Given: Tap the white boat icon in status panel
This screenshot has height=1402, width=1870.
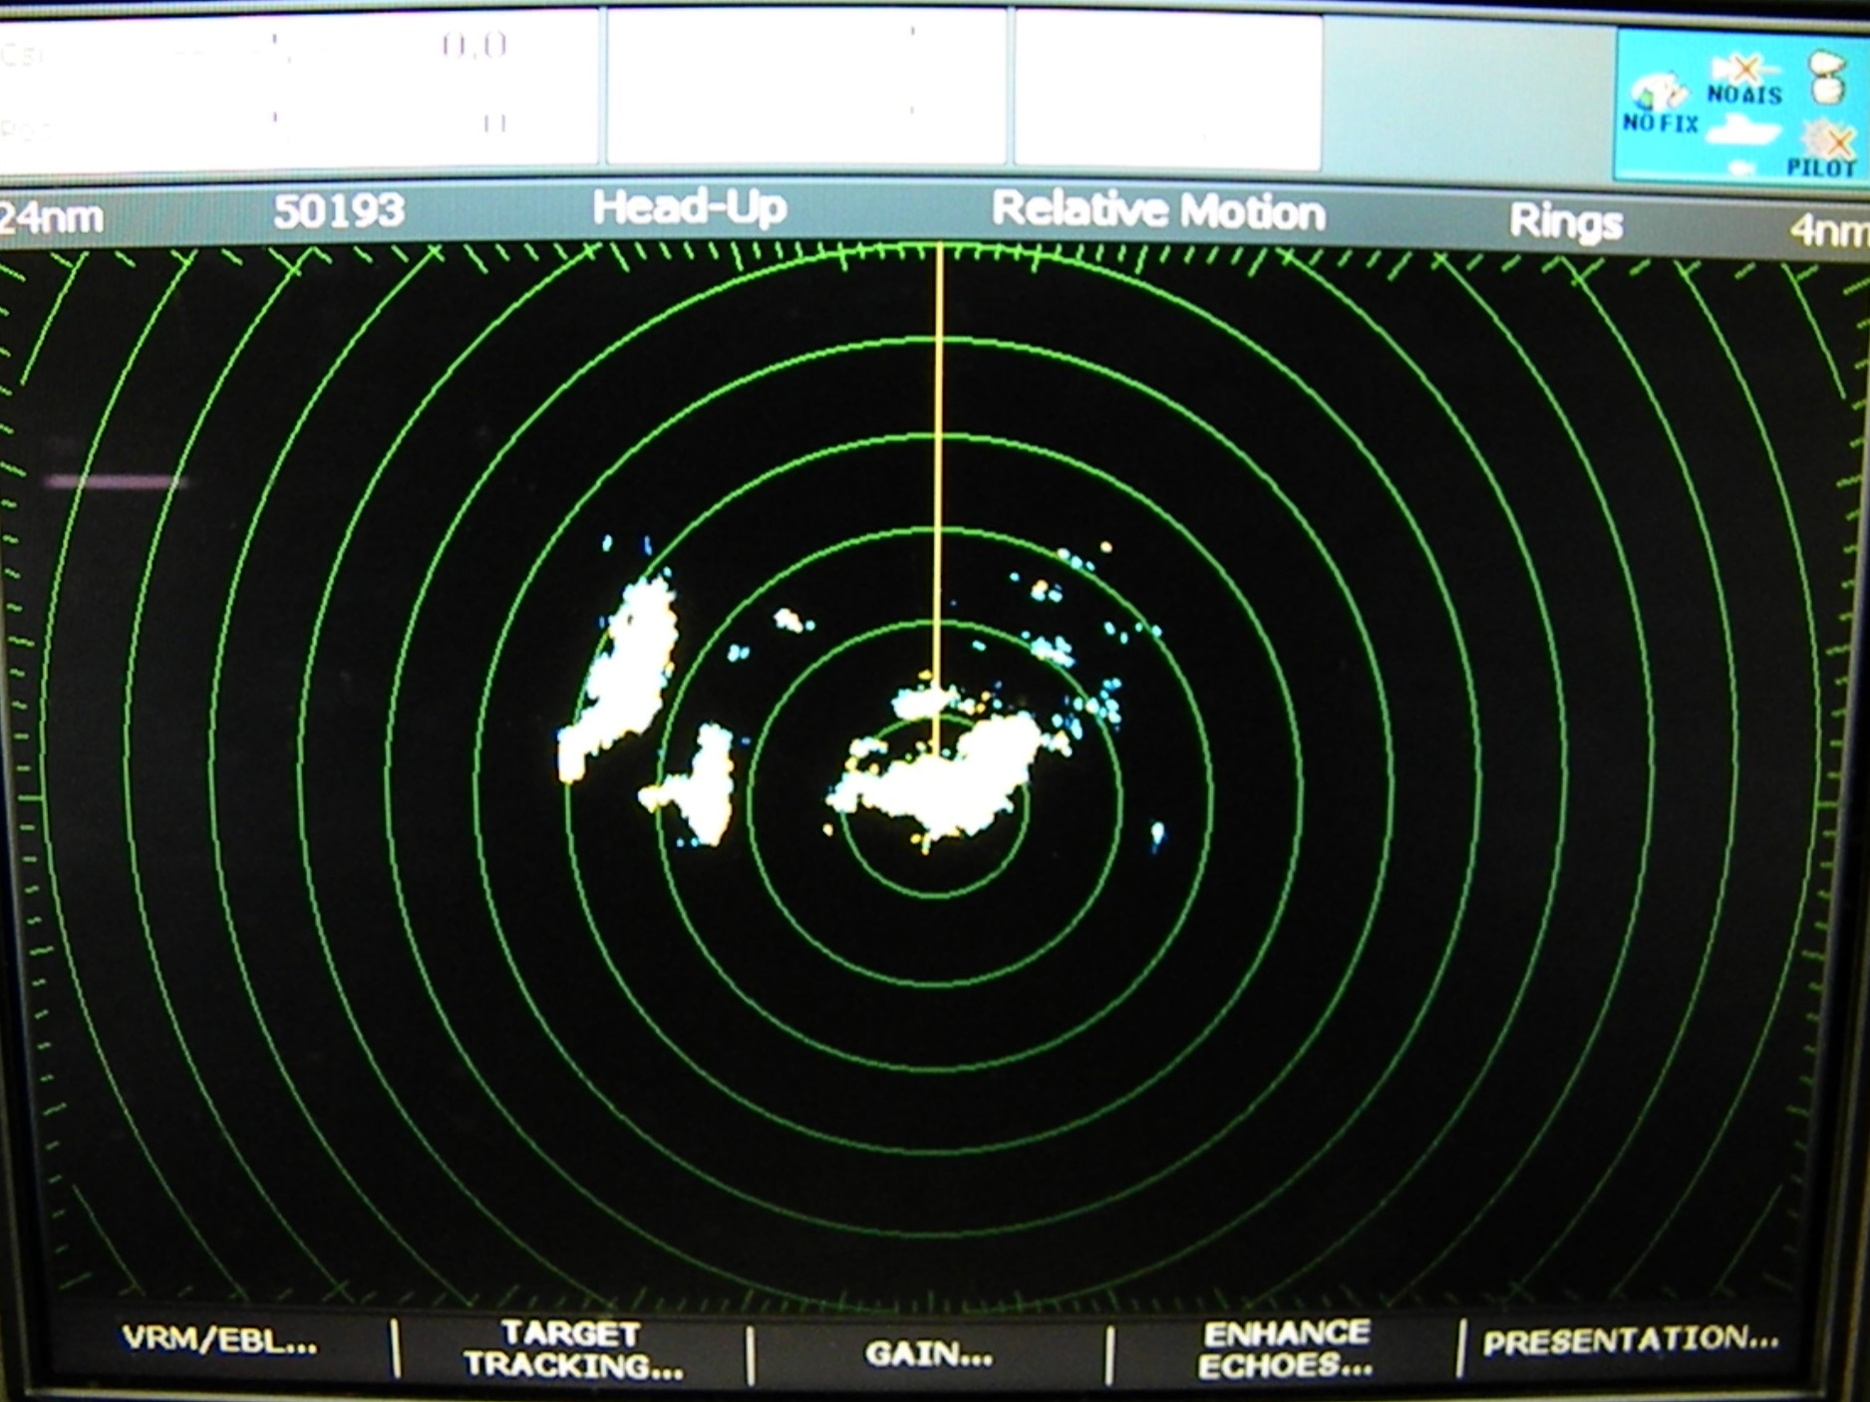Looking at the screenshot, I should (x=1744, y=132).
